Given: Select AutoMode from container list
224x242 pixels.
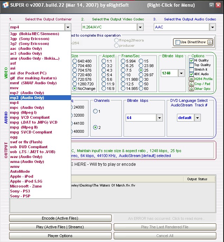Looking at the screenshot, I should click(x=40, y=171).
